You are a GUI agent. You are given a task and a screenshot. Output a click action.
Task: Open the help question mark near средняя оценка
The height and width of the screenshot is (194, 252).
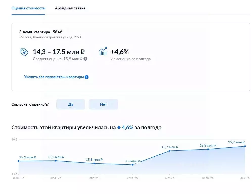[85, 59]
